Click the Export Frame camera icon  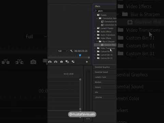[61, 62]
